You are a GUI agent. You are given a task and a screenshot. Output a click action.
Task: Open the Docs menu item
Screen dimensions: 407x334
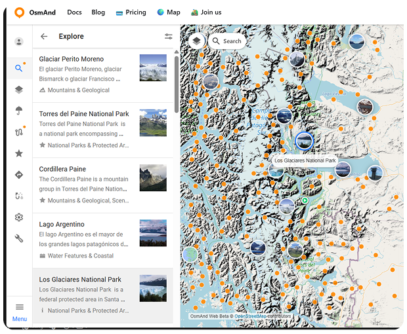[x=74, y=12]
